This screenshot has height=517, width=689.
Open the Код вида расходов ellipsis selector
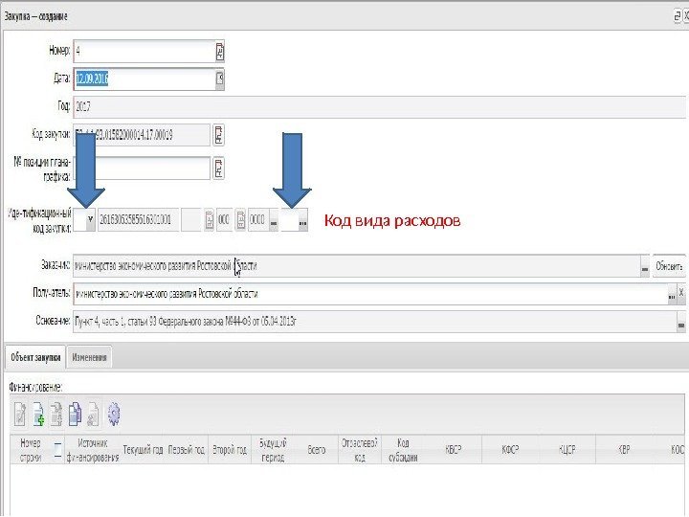point(302,220)
